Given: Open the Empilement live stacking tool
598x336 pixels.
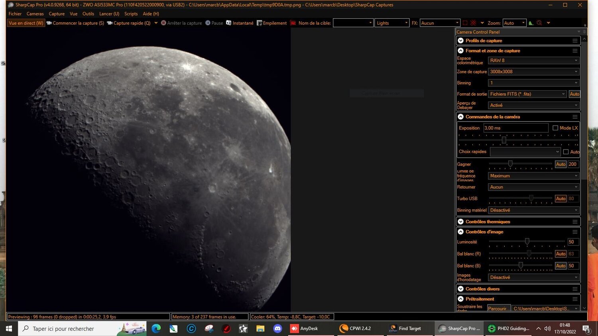Looking at the screenshot, I should pyautogui.click(x=259, y=23).
